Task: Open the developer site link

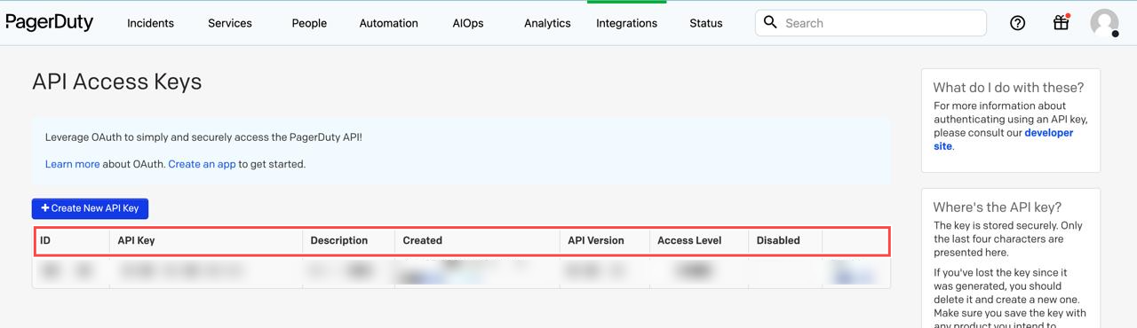Action: [1003, 139]
